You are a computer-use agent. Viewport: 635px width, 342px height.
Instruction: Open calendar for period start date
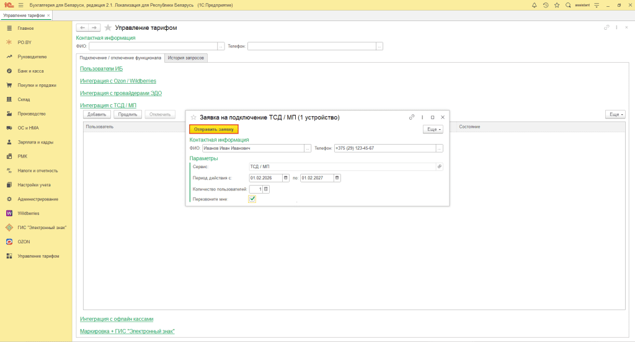(x=286, y=178)
